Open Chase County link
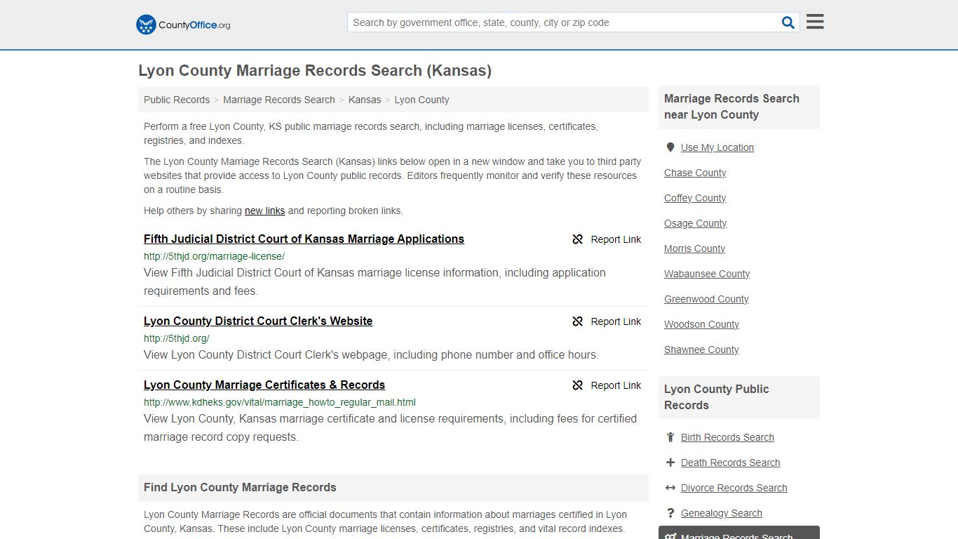The image size is (958, 539). point(695,173)
